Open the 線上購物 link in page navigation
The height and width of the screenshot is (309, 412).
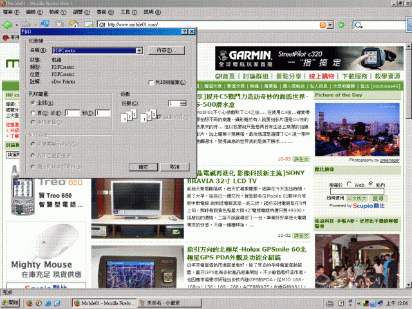(322, 77)
